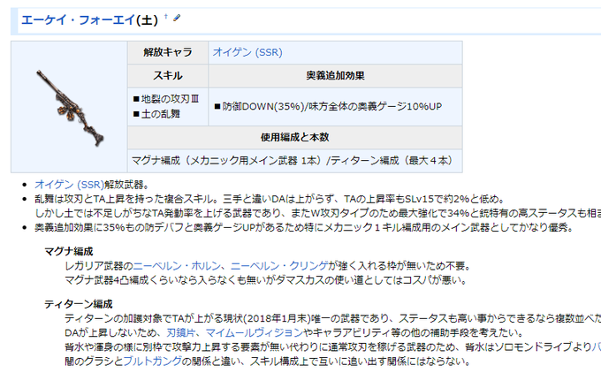601x373 pixels.
Task: Open the オイゲン (SSR) link in the bullet list
Action: point(69,185)
